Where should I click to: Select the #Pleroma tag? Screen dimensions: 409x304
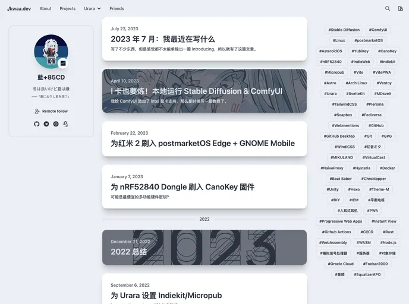point(375,104)
